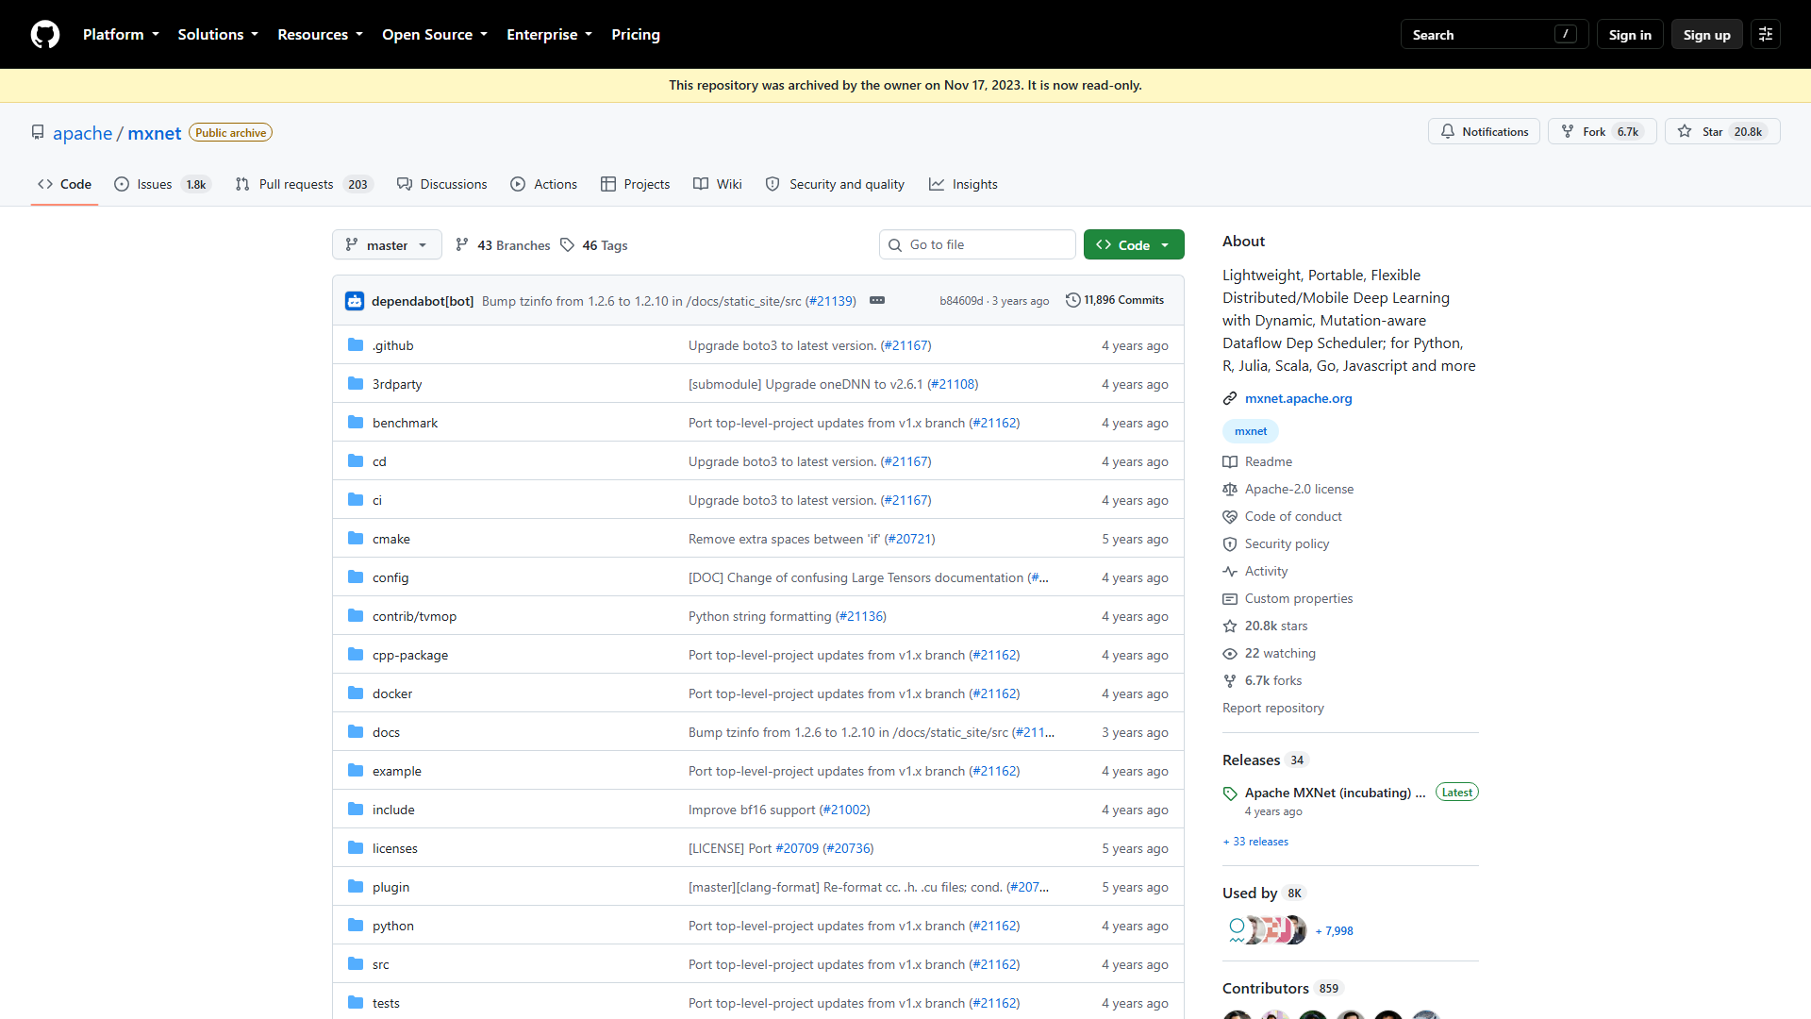
Task: Open the .github folder icon
Action: pyautogui.click(x=356, y=345)
